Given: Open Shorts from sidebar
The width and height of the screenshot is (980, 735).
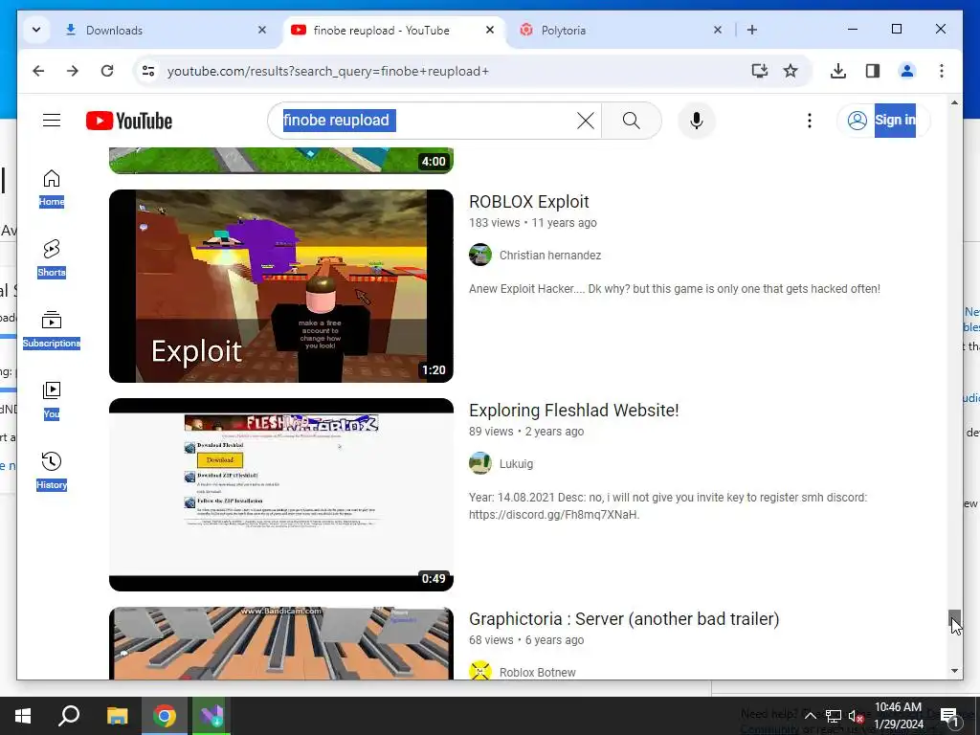Looking at the screenshot, I should click(x=52, y=258).
